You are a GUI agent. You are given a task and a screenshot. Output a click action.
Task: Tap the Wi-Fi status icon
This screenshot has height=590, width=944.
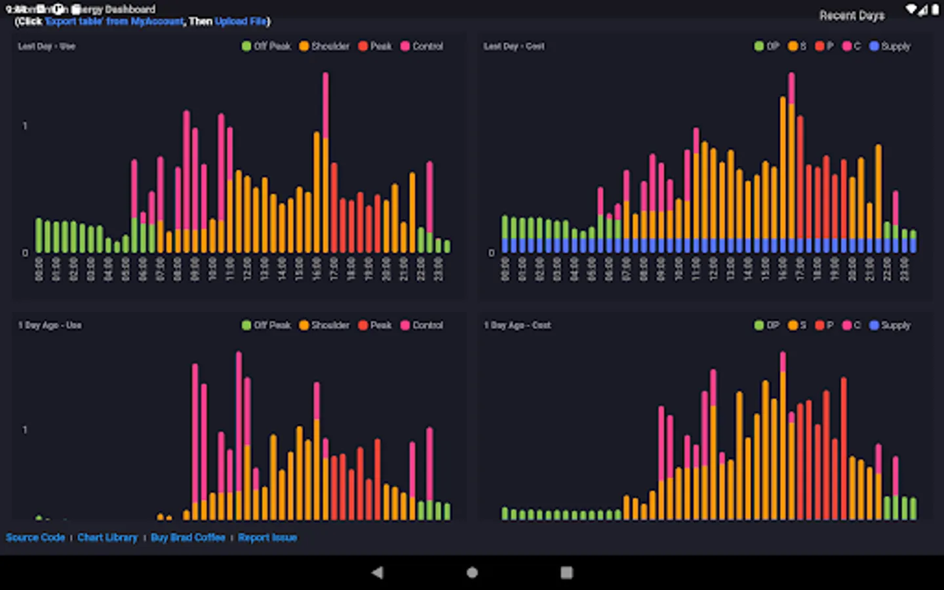[911, 9]
